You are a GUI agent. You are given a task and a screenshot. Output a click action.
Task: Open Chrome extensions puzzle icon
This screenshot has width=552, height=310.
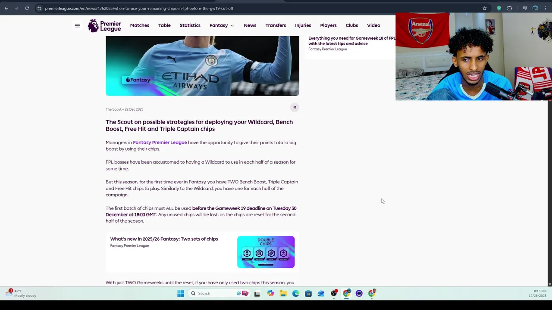coord(510,8)
